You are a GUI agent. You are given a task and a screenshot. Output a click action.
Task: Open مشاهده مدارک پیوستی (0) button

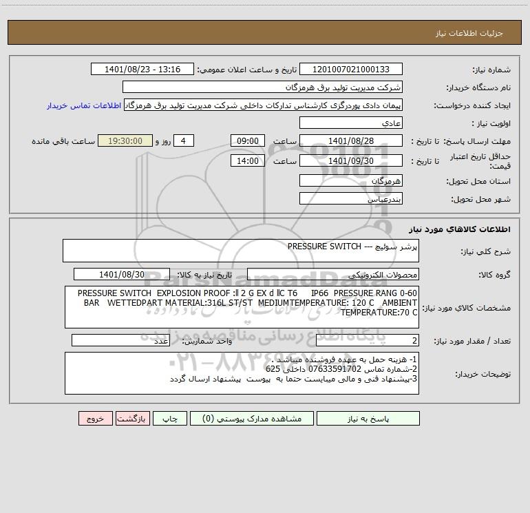point(252,419)
